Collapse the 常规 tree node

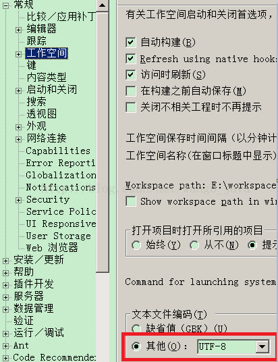point(6,5)
